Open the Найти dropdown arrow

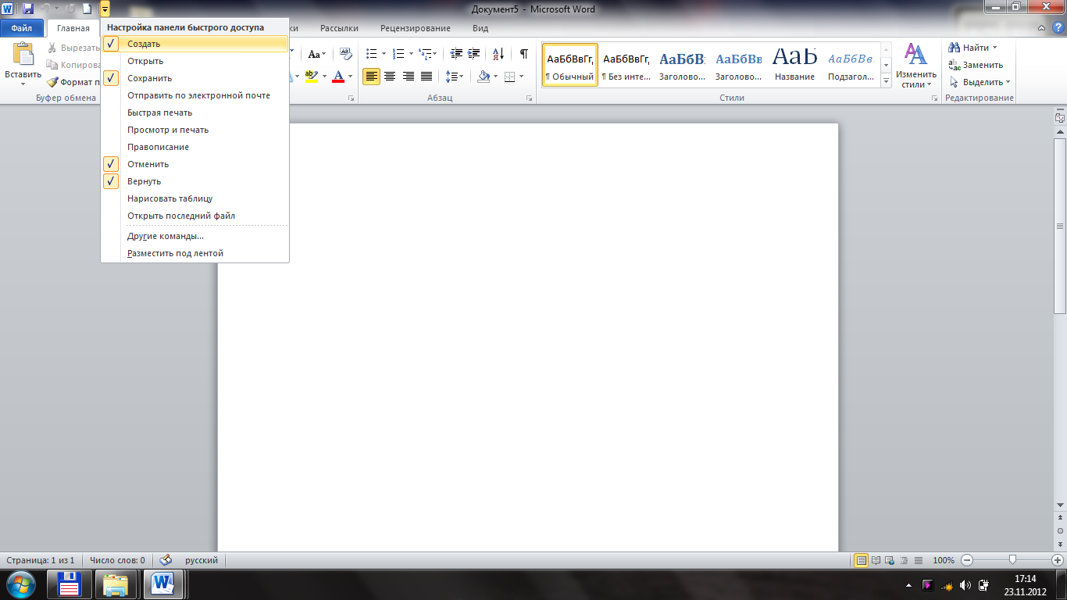point(994,48)
